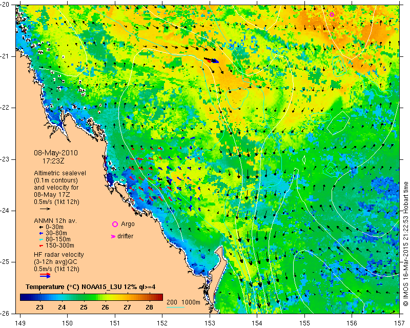Click the '80-150m' depth label

[58, 239]
